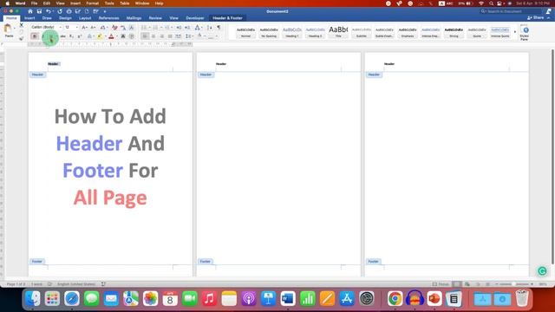Image resolution: width=555 pixels, height=312 pixels.
Task: Click the Subscript icon
Action: point(71,36)
